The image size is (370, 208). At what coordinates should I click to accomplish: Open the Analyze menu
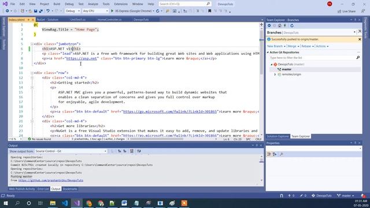pos(93,4)
